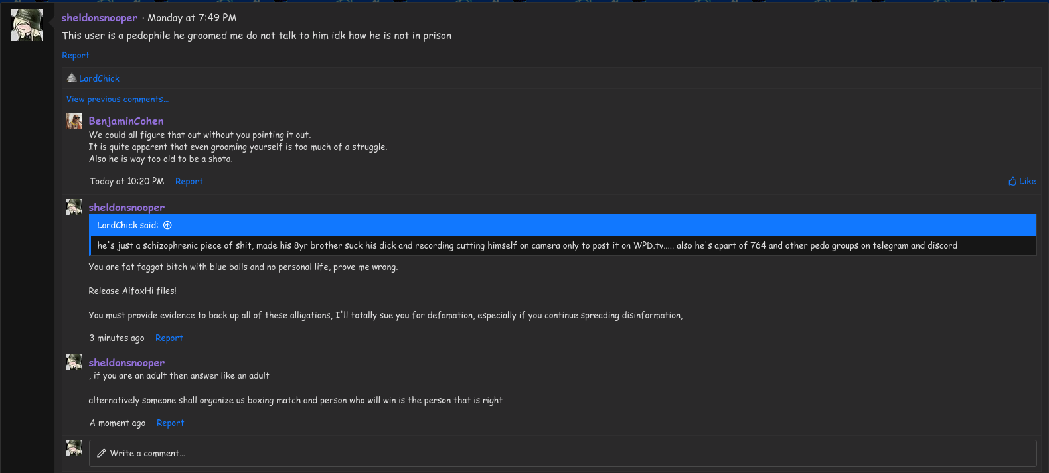Expand "View previous comments..."
This screenshot has height=473, width=1049.
pyautogui.click(x=118, y=100)
